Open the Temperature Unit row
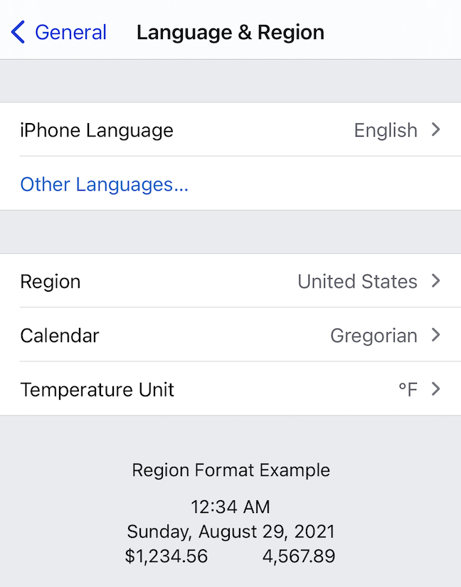The width and height of the screenshot is (461, 587). 97,389
